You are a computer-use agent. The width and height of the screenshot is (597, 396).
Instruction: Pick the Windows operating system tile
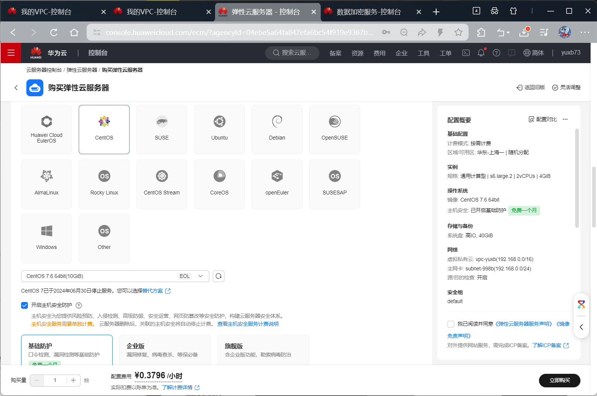point(46,239)
